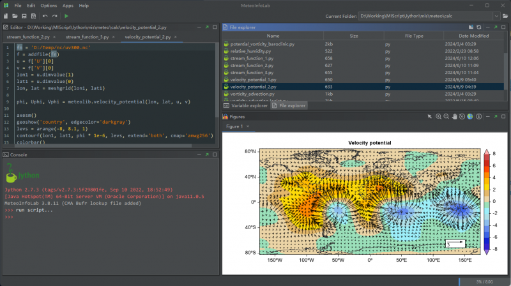
Task: Open the new file toolbar icon
Action: [6, 15]
